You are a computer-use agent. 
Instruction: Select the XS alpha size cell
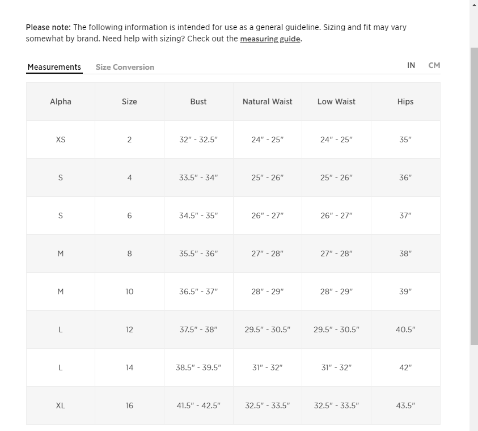click(61, 140)
